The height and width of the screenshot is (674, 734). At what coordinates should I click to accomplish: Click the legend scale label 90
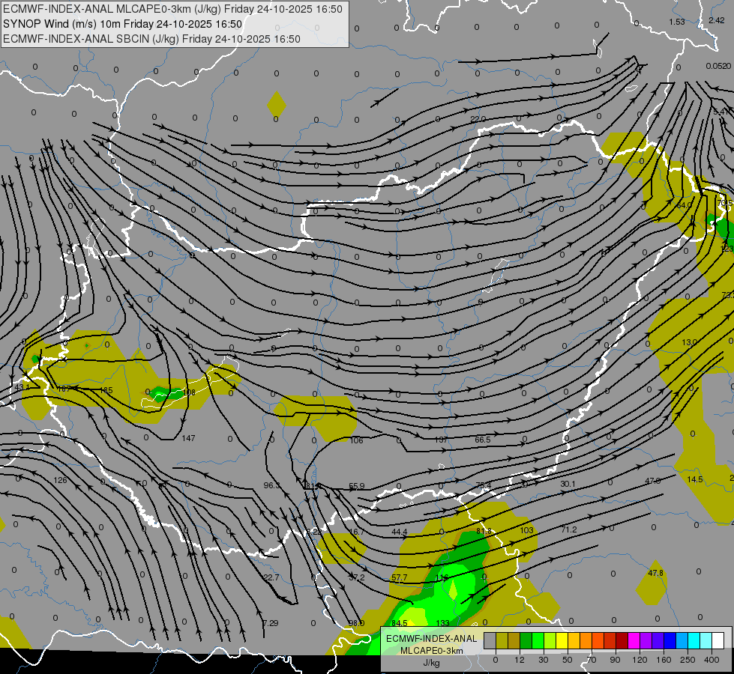616,660
